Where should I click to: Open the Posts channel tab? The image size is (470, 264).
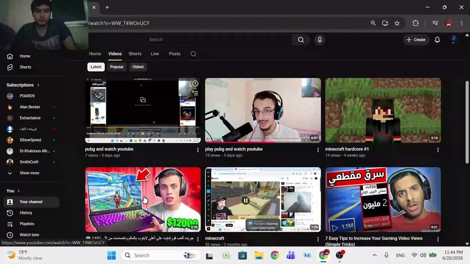pyautogui.click(x=174, y=54)
